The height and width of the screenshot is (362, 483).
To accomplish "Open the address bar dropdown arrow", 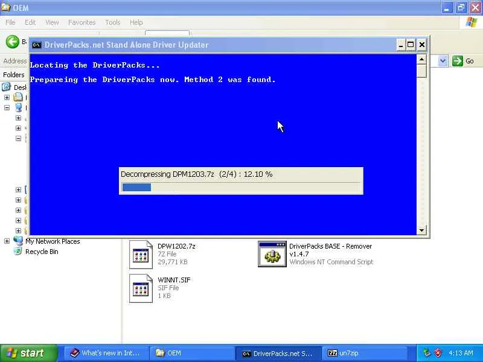I will coord(443,61).
